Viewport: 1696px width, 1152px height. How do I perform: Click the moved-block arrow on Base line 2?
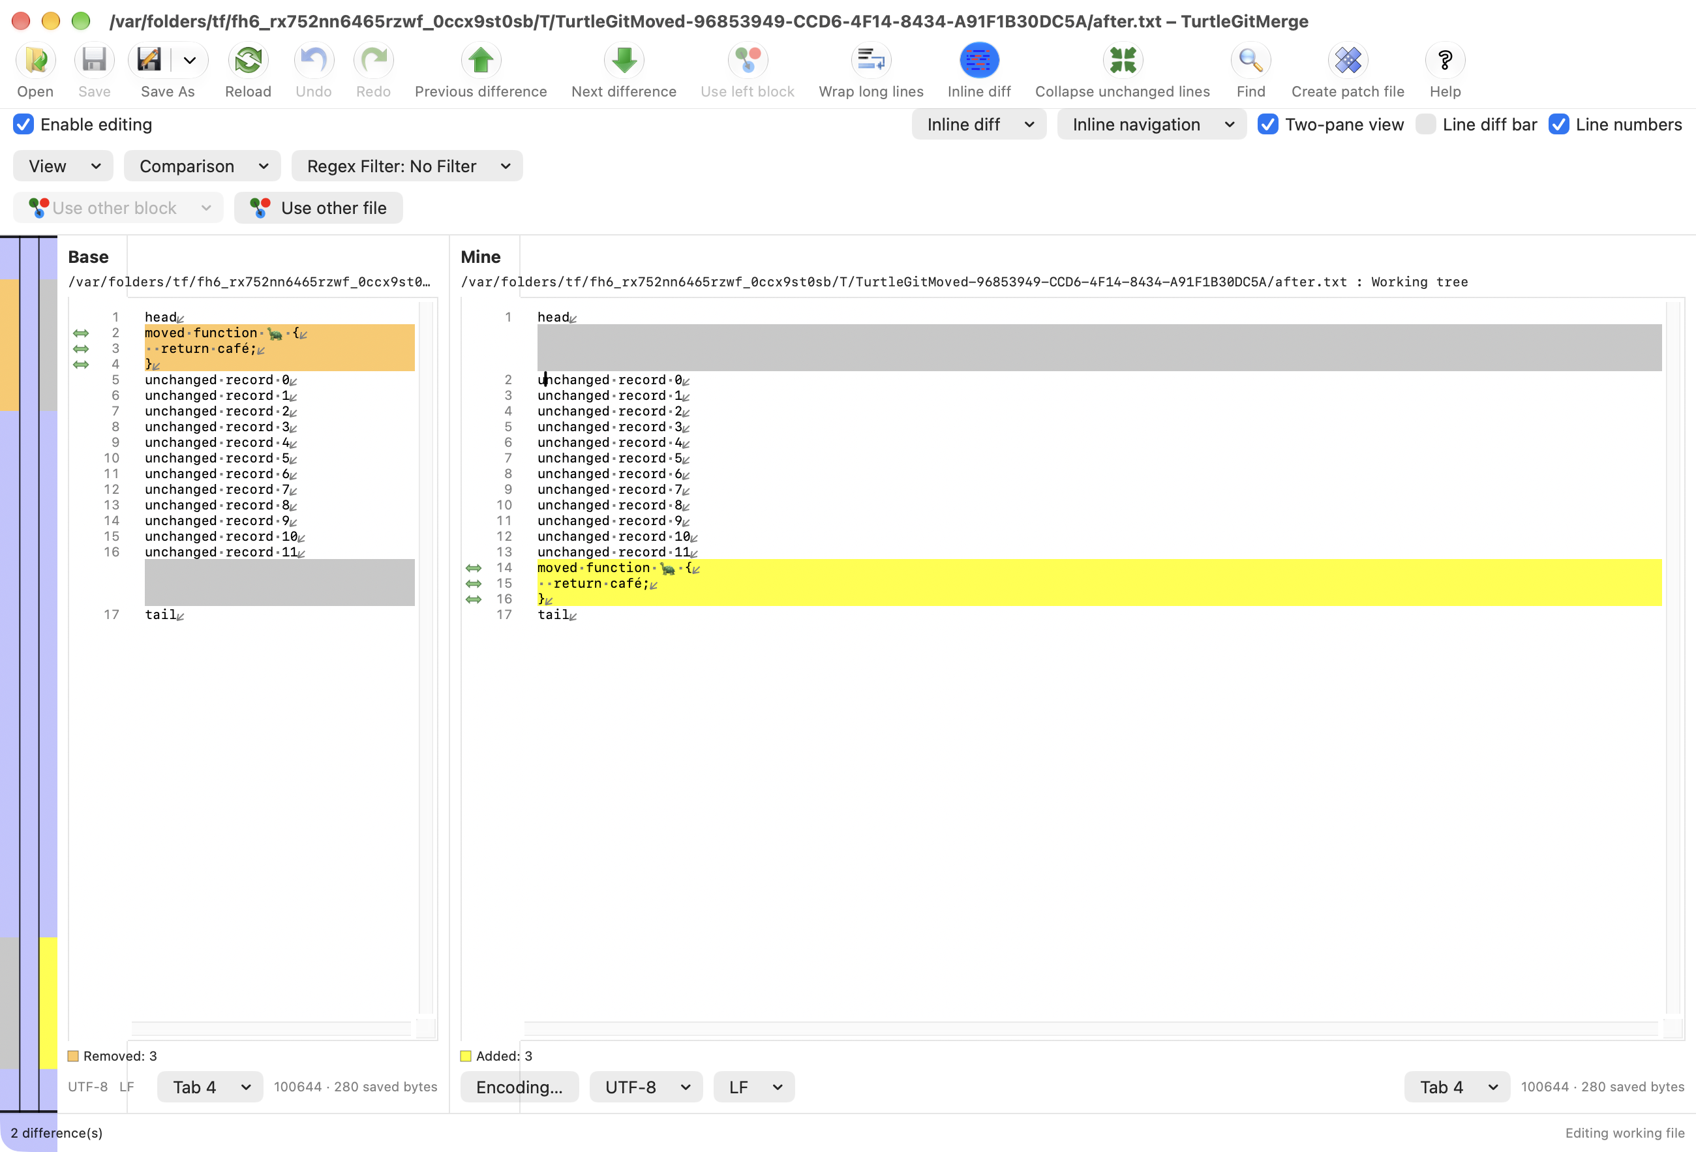tap(81, 333)
